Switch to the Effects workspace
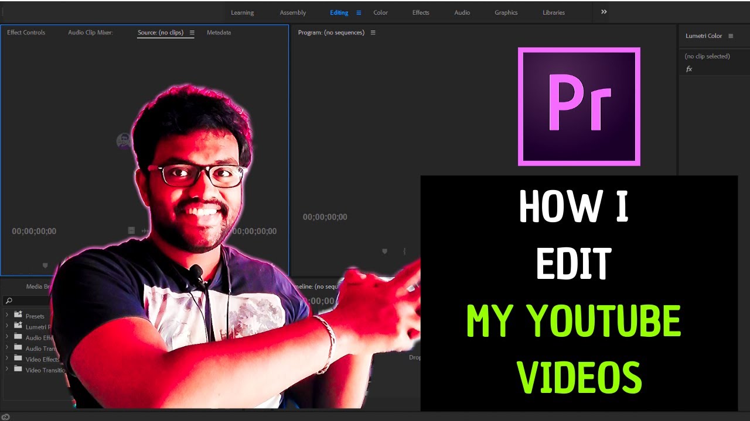750x421 pixels. tap(421, 12)
